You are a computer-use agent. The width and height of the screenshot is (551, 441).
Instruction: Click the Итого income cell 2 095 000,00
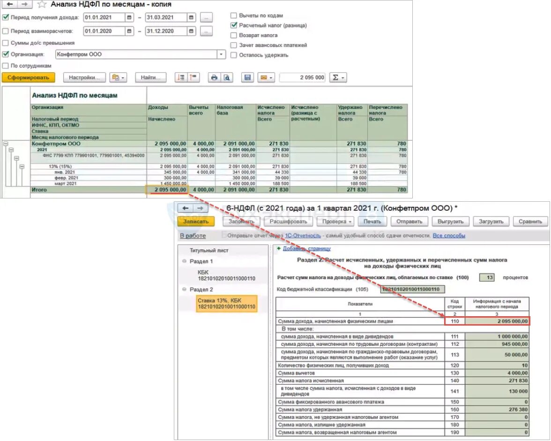point(167,190)
